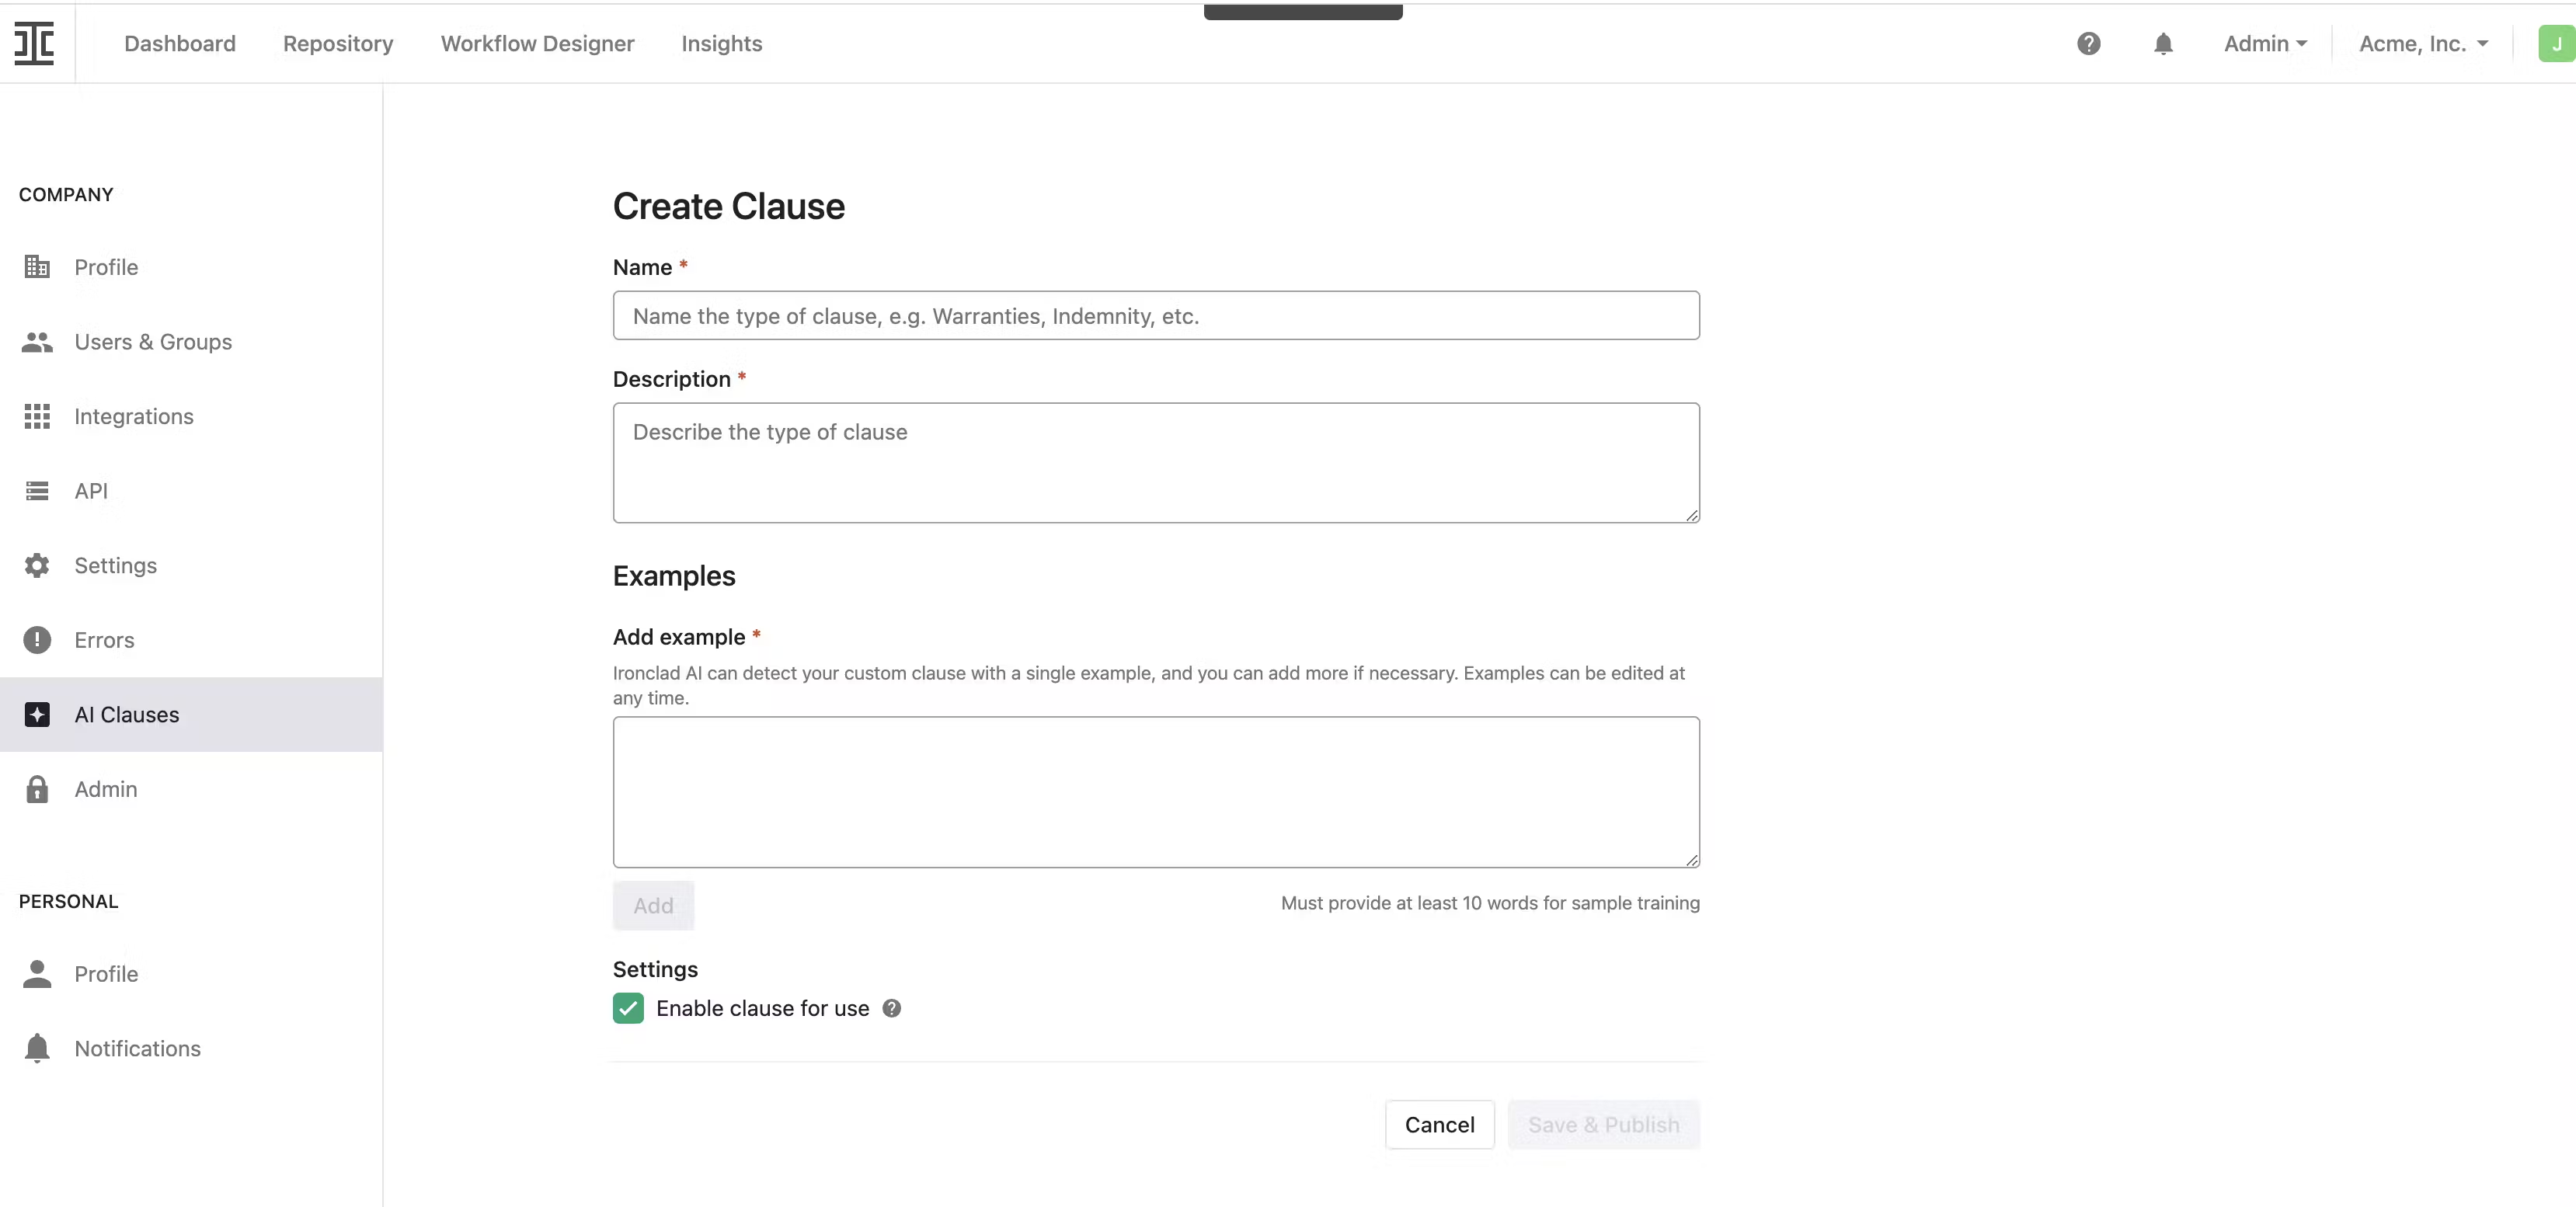
Task: Uncheck Enable clause for use
Action: (628, 1008)
